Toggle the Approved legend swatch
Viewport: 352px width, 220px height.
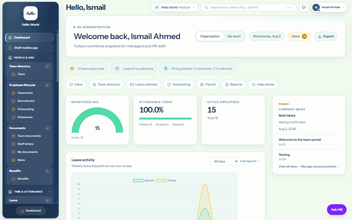click(138, 181)
